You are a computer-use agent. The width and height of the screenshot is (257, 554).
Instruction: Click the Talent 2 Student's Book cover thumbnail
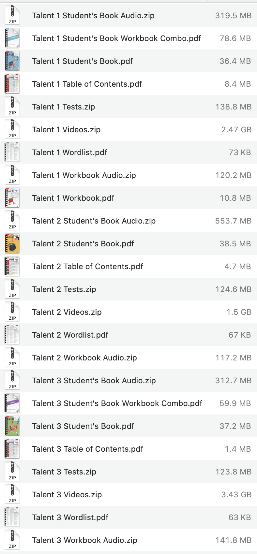(12, 243)
